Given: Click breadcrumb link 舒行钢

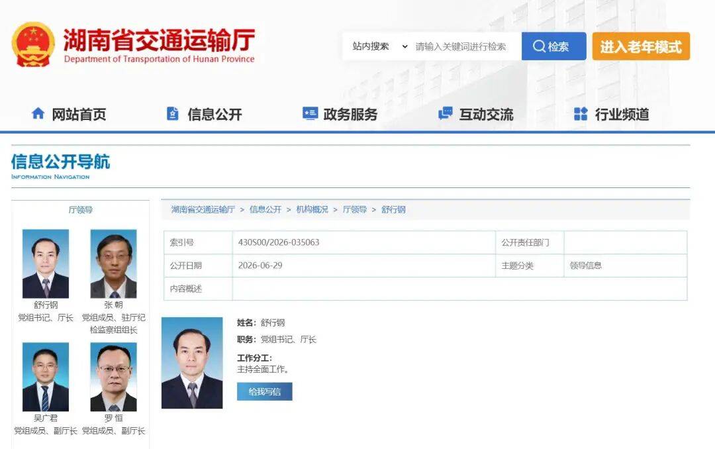Looking at the screenshot, I should pyautogui.click(x=393, y=209).
